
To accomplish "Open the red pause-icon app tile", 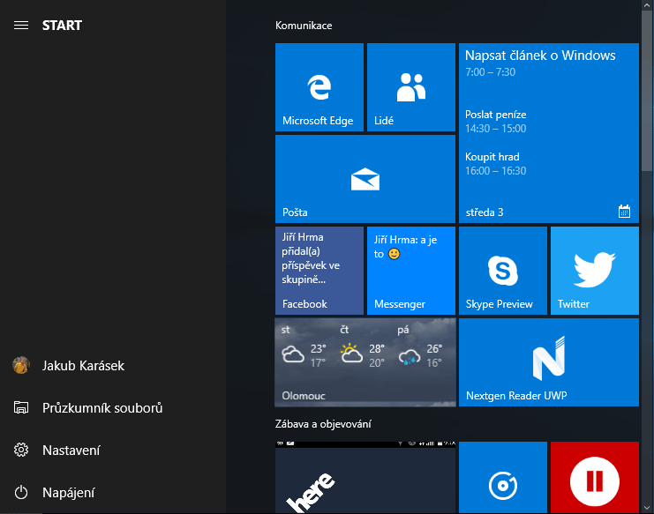I will point(594,477).
